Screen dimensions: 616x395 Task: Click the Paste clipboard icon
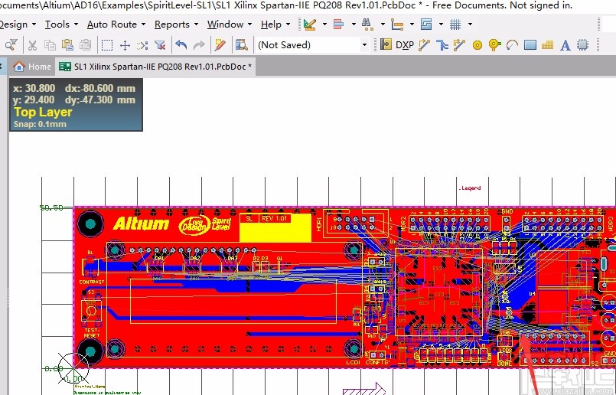[x=67, y=45]
